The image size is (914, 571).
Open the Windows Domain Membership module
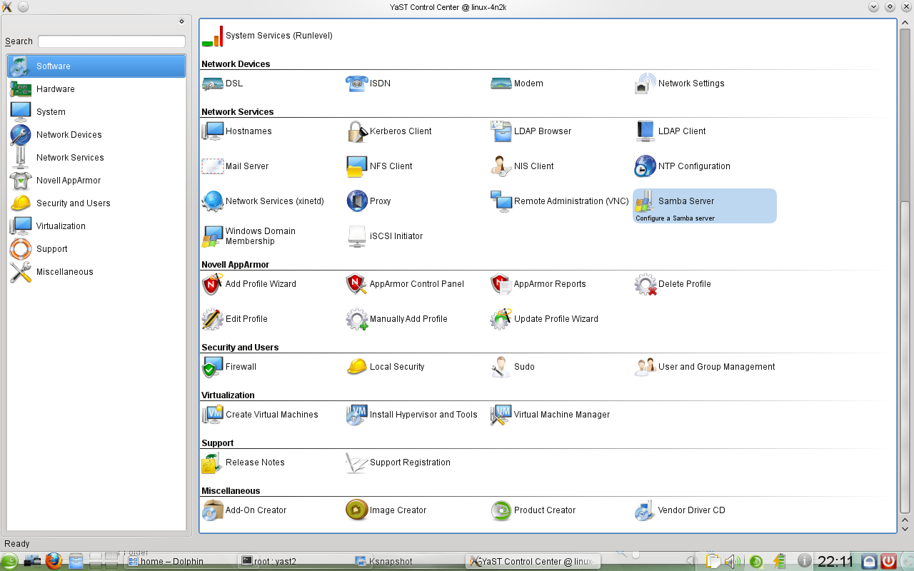tap(249, 236)
